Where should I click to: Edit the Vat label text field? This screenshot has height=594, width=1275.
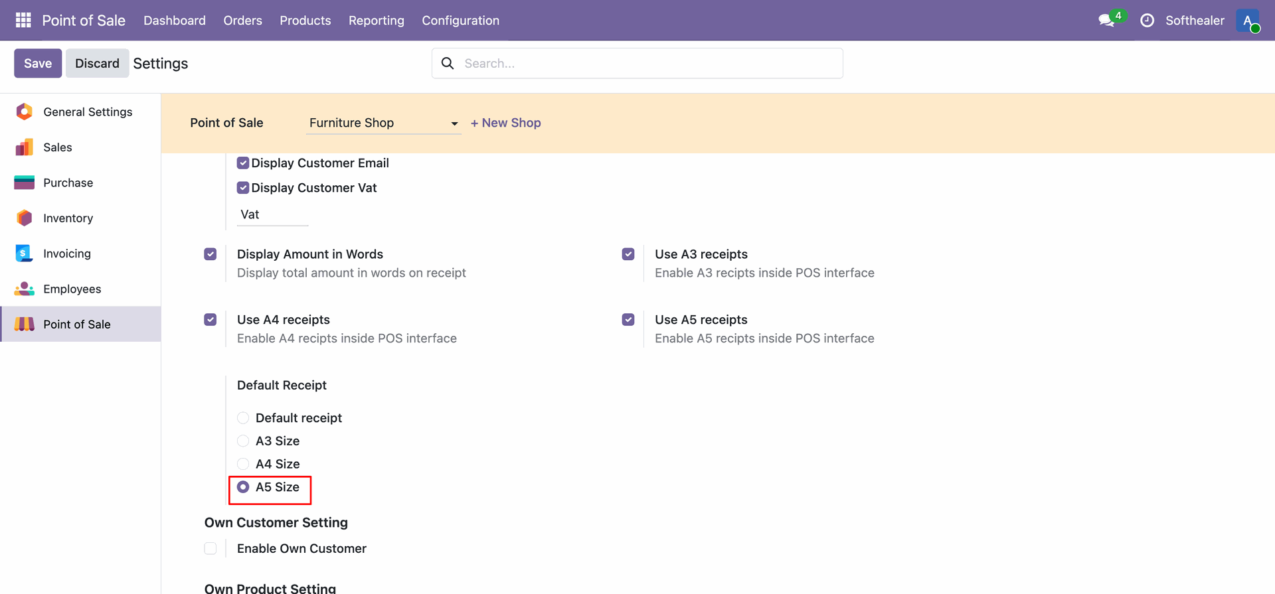pos(272,214)
